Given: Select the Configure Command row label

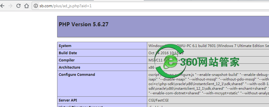Looking at the screenshot, I should point(77,75).
